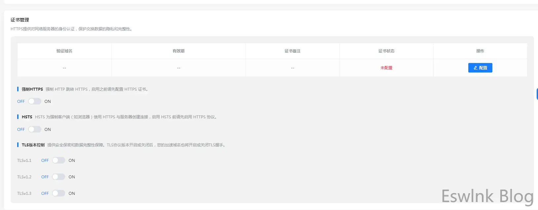The width and height of the screenshot is (538, 210).
Task: Click the 证书状态 column header
Action: 386,51
